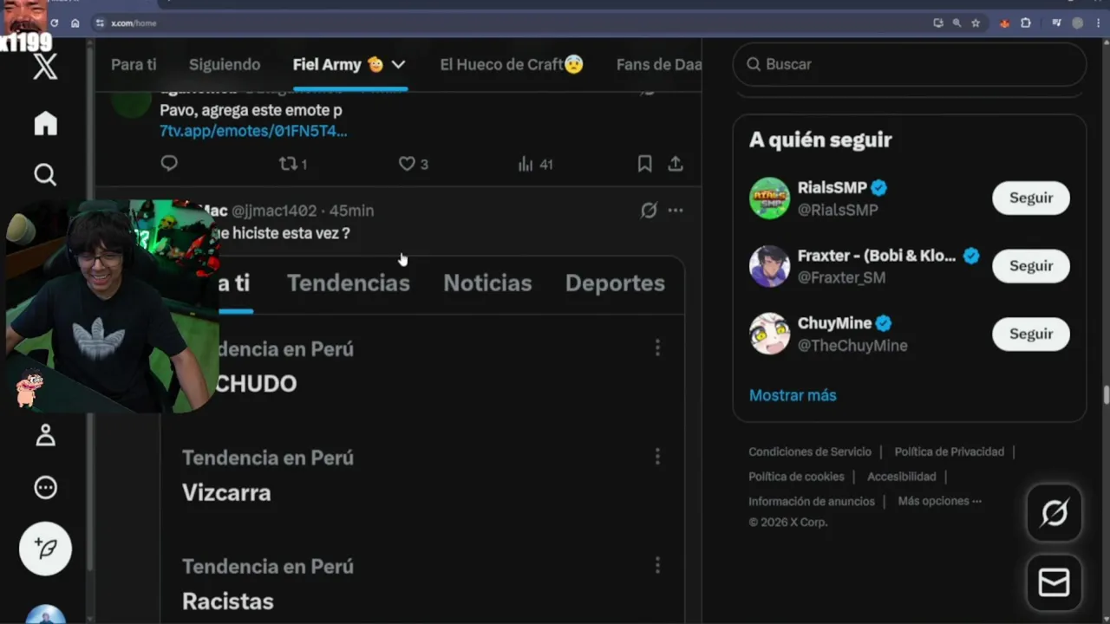The width and height of the screenshot is (1110, 624).
Task: Reload the page in the browser toolbar
Action: tap(55, 23)
